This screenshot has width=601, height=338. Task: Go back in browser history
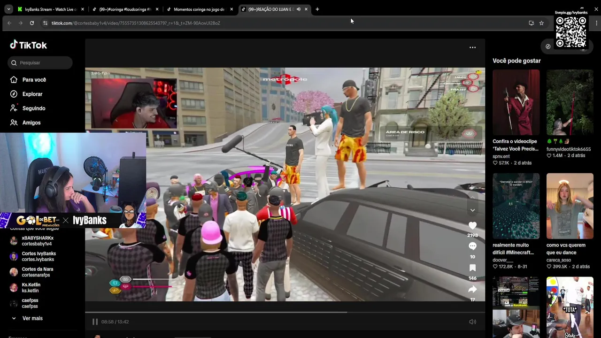tap(9, 23)
